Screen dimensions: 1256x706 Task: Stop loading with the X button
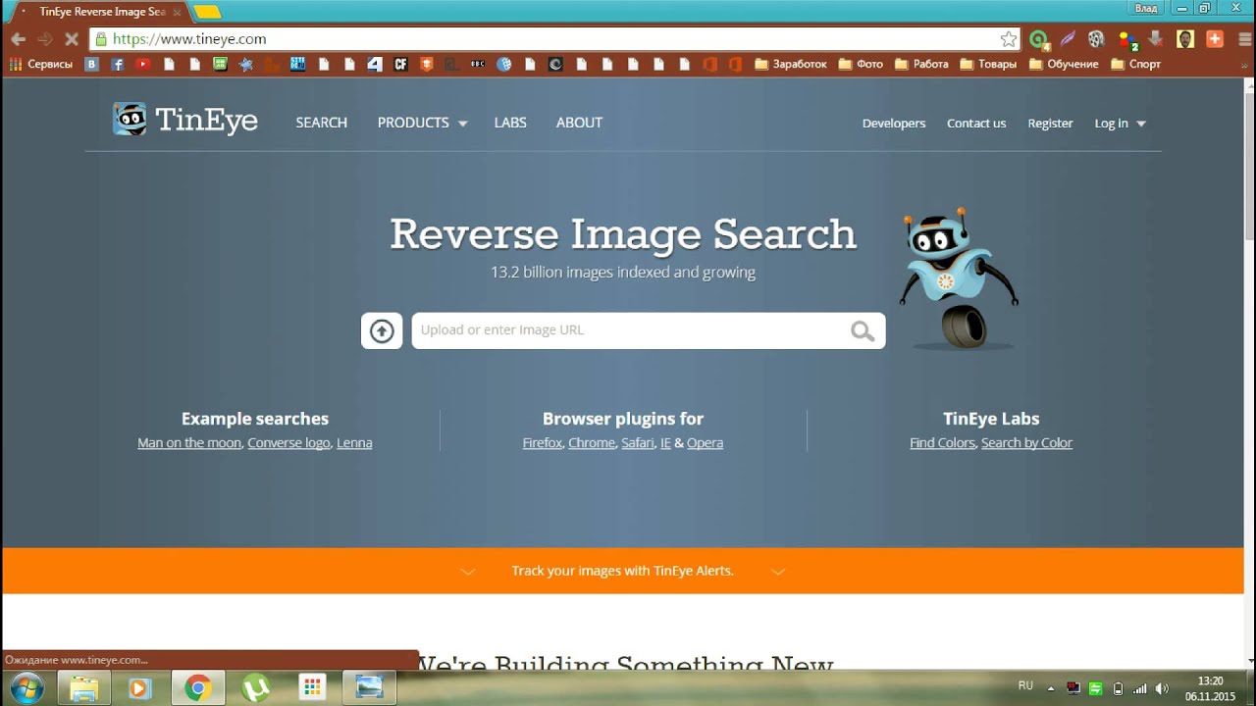tap(72, 39)
